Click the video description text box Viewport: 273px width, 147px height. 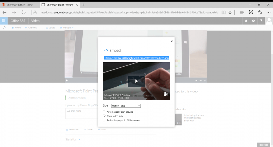pyautogui.click(x=82, y=113)
